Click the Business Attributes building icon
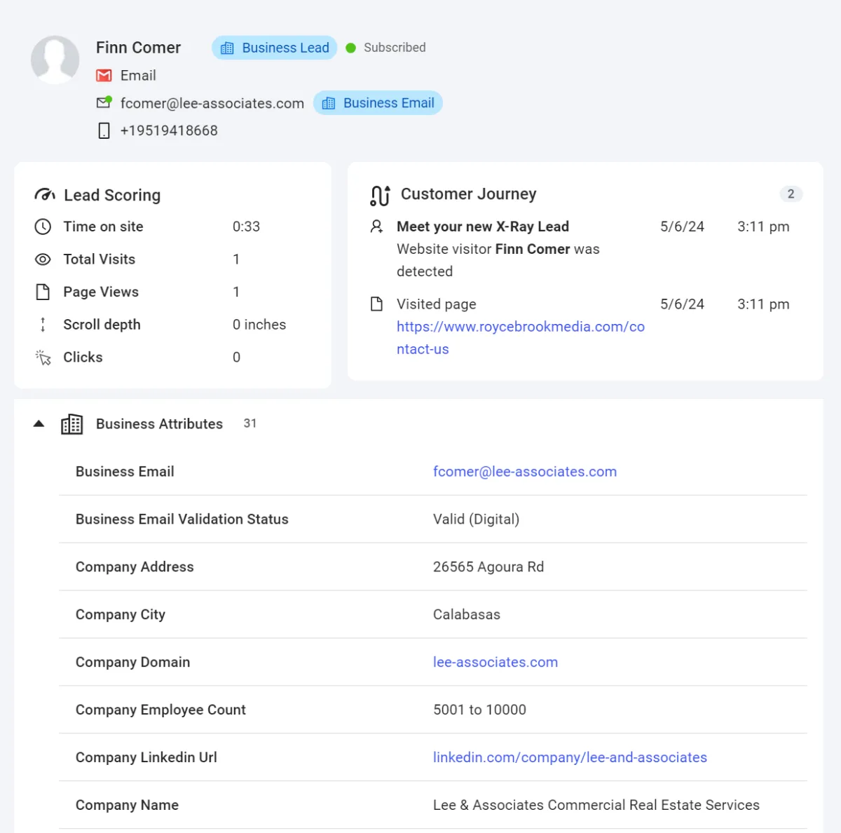This screenshot has height=833, width=841. point(71,424)
